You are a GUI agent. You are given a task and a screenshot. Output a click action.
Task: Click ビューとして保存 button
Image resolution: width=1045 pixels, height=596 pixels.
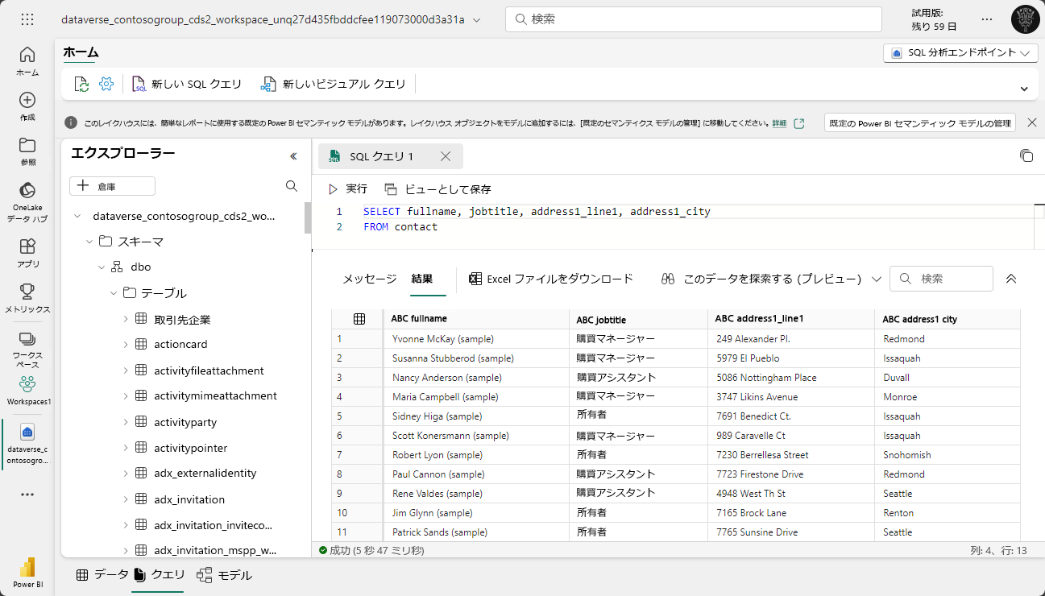click(x=437, y=189)
